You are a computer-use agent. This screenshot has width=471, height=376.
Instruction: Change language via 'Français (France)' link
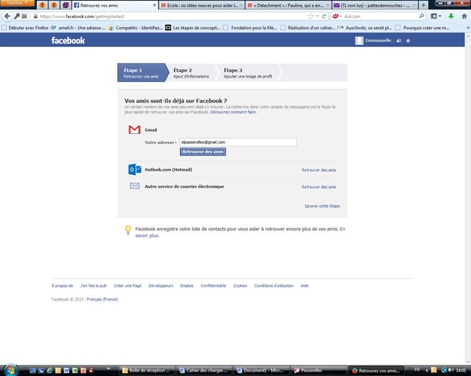coord(102,299)
